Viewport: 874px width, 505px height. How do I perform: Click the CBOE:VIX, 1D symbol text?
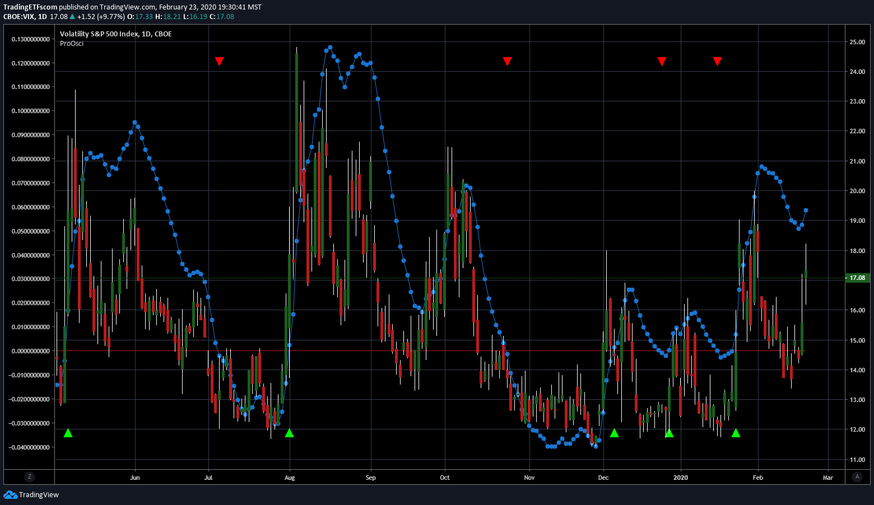(x=25, y=17)
